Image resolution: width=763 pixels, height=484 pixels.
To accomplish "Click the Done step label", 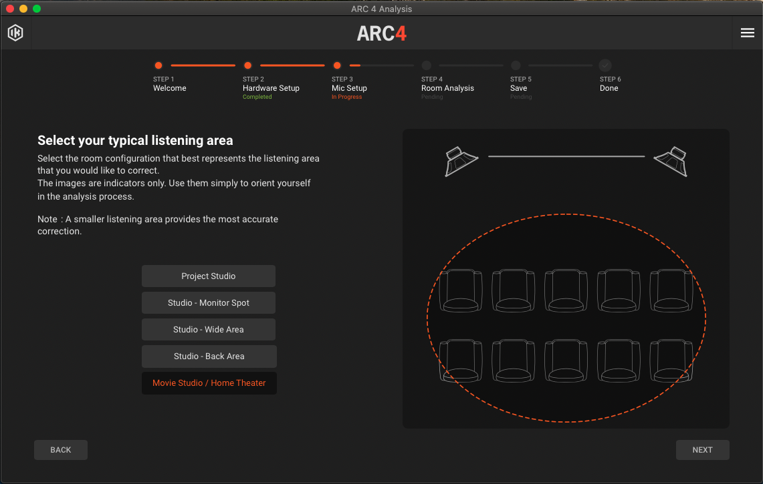I will click(609, 88).
